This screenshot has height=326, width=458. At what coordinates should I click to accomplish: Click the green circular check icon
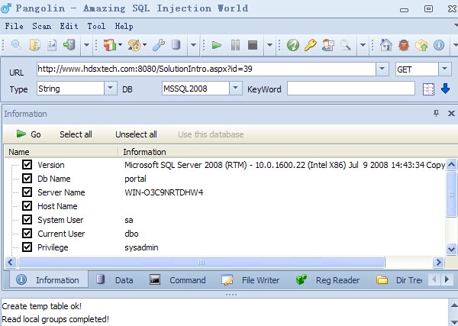click(293, 45)
